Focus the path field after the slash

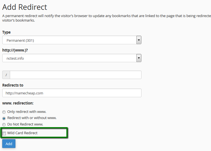76,75
